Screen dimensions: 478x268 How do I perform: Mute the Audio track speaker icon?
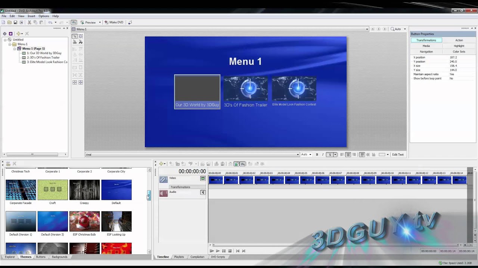203,192
